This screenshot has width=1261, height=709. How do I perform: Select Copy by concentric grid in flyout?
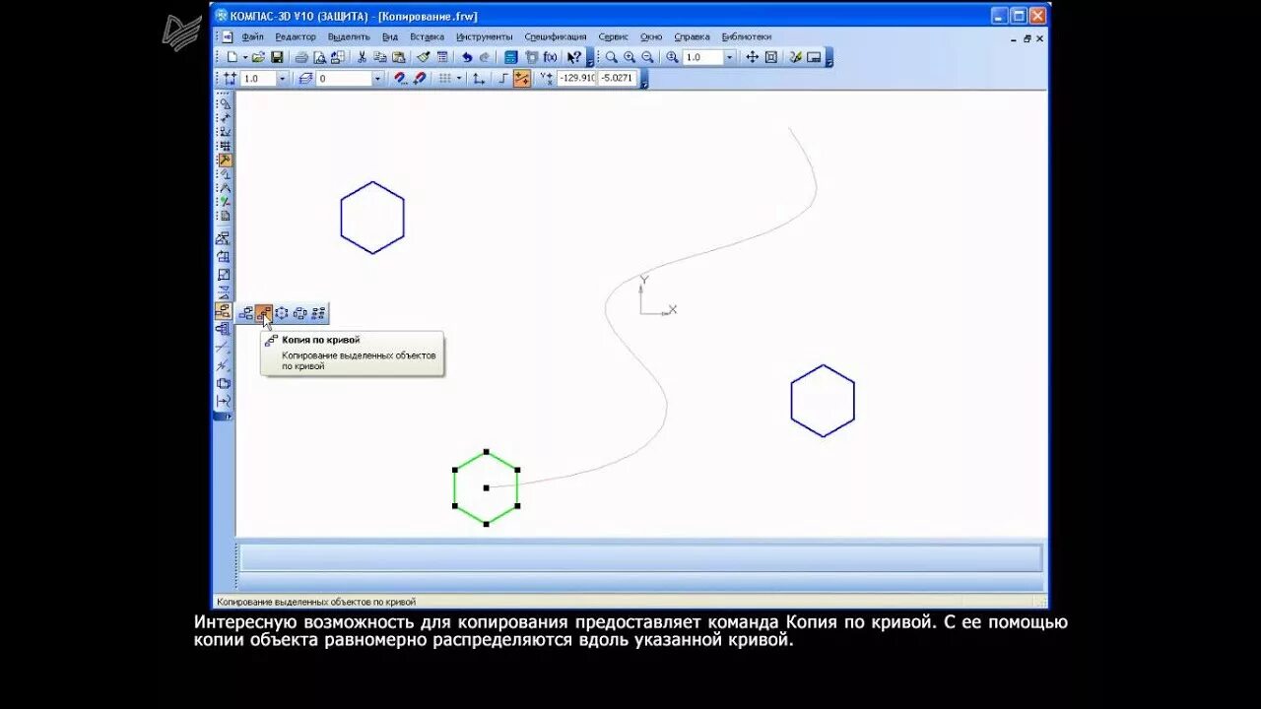(299, 314)
